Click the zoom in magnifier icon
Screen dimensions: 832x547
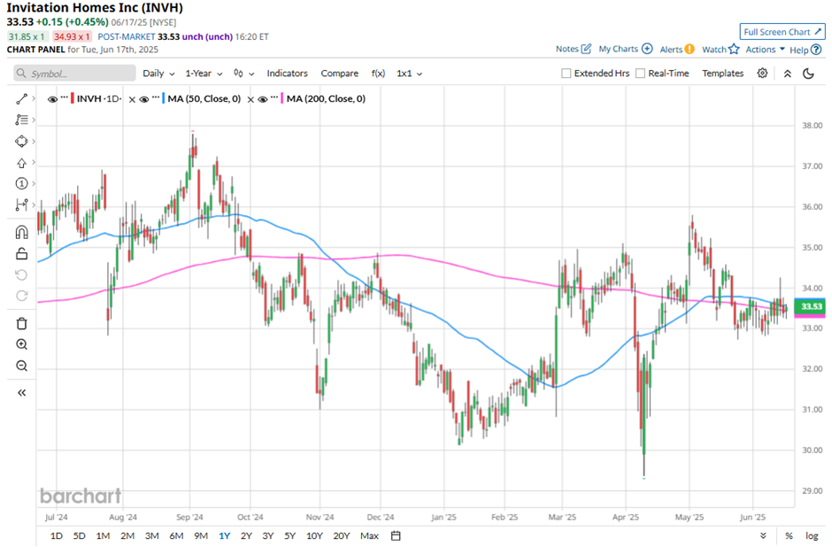point(22,344)
